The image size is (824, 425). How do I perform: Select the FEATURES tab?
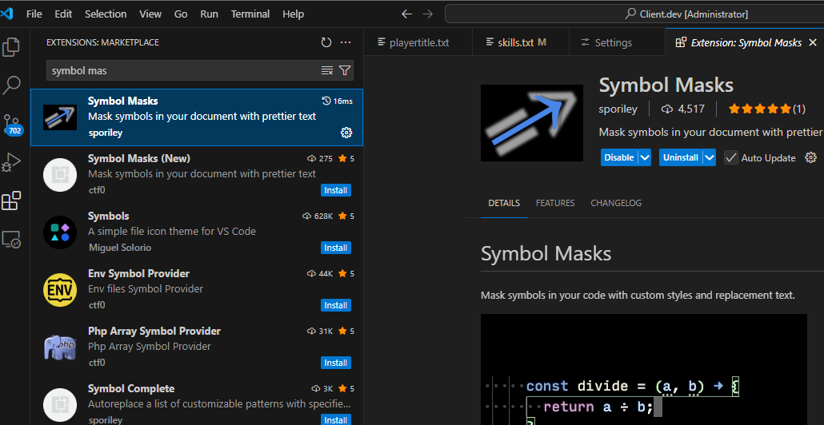tap(555, 203)
